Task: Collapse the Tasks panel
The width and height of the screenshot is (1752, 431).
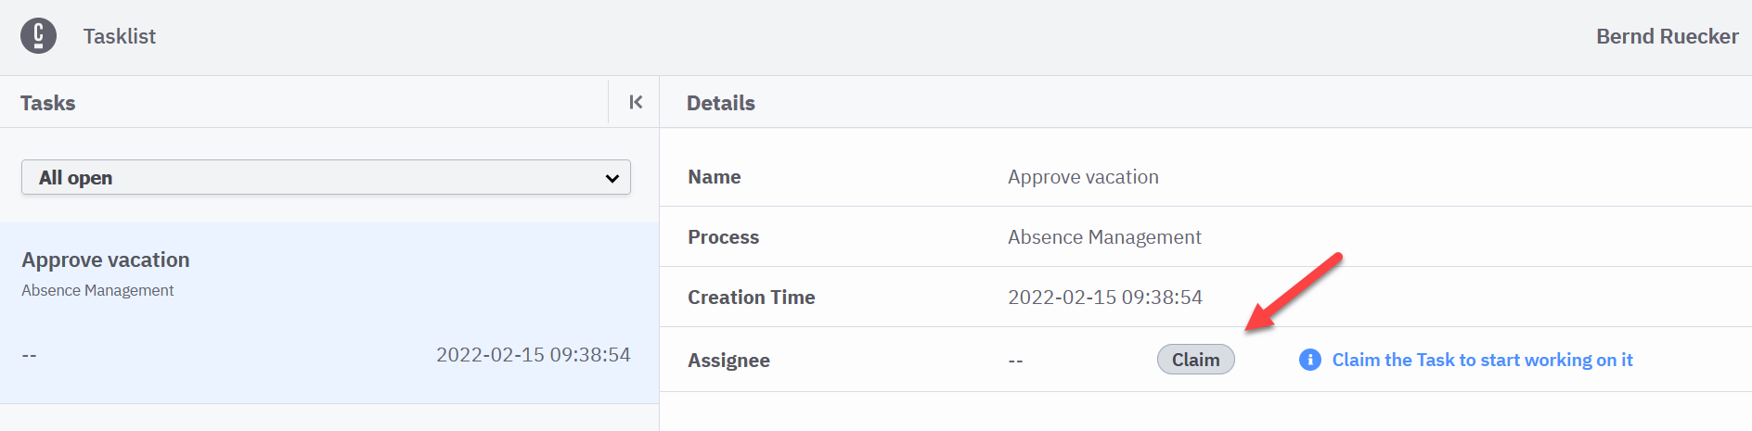Action: [636, 102]
